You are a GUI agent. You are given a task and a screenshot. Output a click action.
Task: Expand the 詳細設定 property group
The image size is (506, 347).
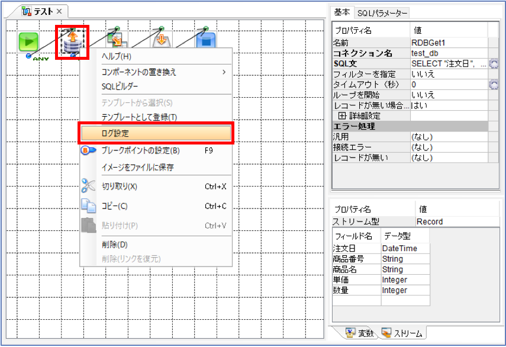[343, 115]
